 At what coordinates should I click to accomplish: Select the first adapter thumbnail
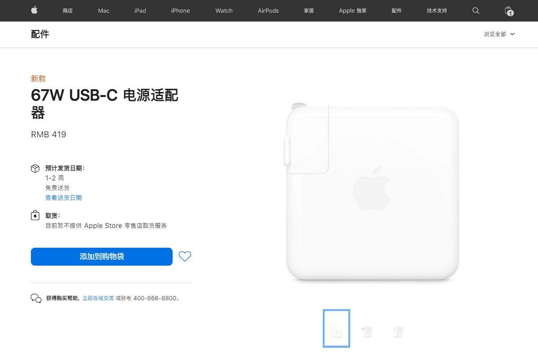coord(336,328)
